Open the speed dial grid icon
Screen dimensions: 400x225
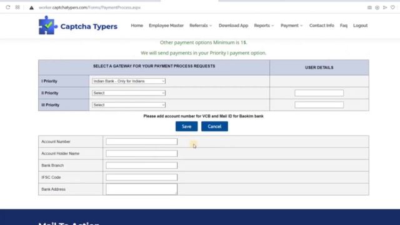[17, 7]
